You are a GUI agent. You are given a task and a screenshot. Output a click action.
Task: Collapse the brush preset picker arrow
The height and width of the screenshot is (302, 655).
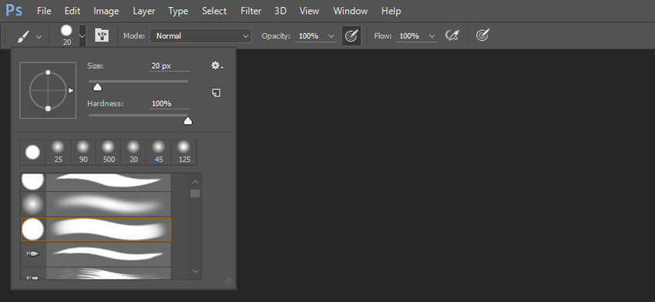click(x=82, y=36)
